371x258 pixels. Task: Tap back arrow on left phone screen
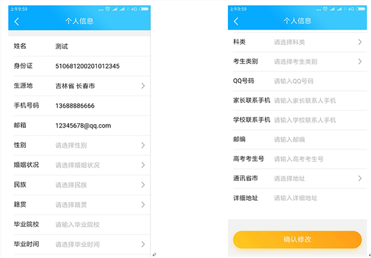17,21
